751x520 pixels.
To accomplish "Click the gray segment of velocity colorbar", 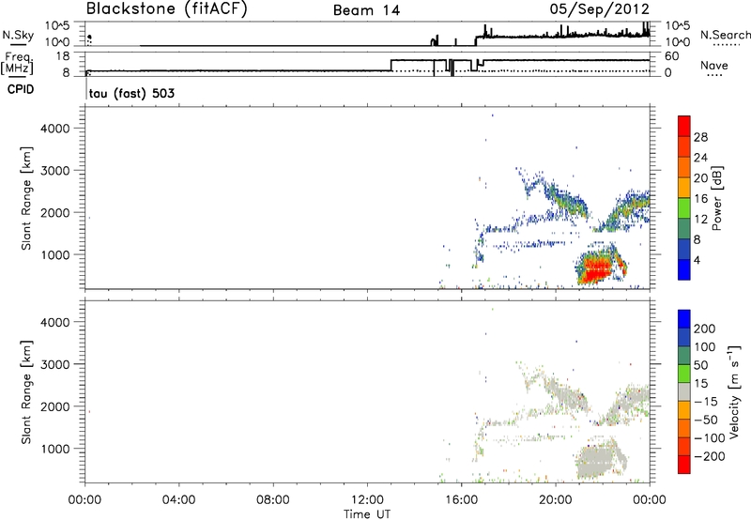I will (x=684, y=391).
